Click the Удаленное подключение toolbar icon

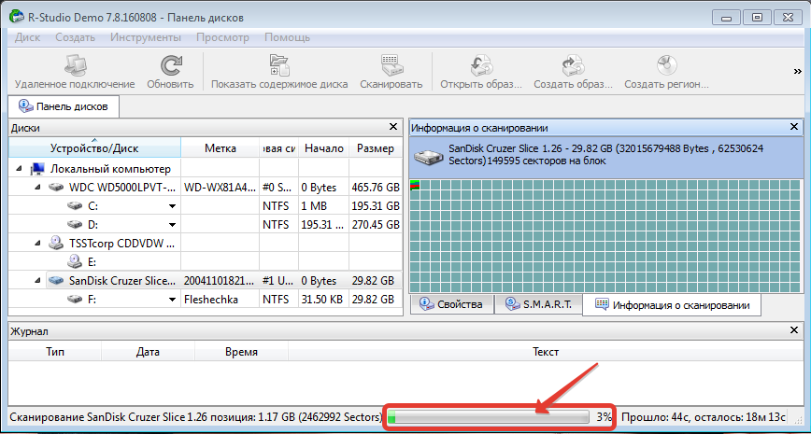(x=74, y=66)
